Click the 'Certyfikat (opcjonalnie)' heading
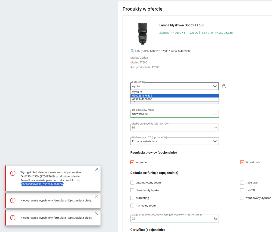The image size is (272, 232). (x=148, y=230)
